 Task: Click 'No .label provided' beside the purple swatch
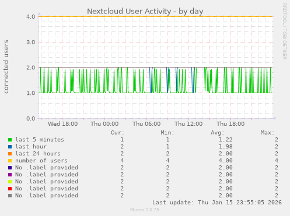point(47,175)
